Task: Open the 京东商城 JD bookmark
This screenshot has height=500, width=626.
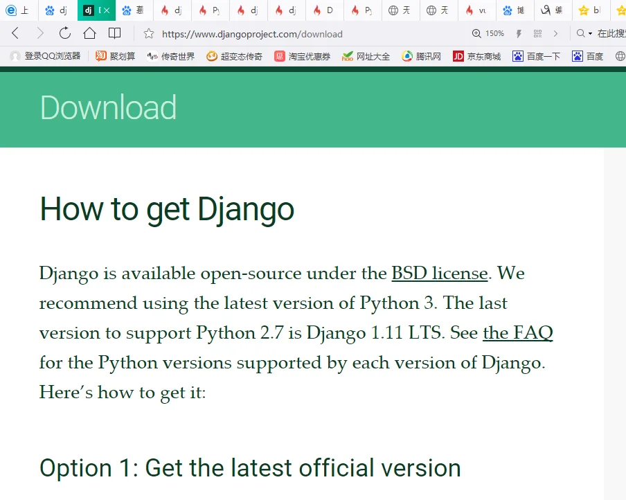Action: [x=476, y=56]
